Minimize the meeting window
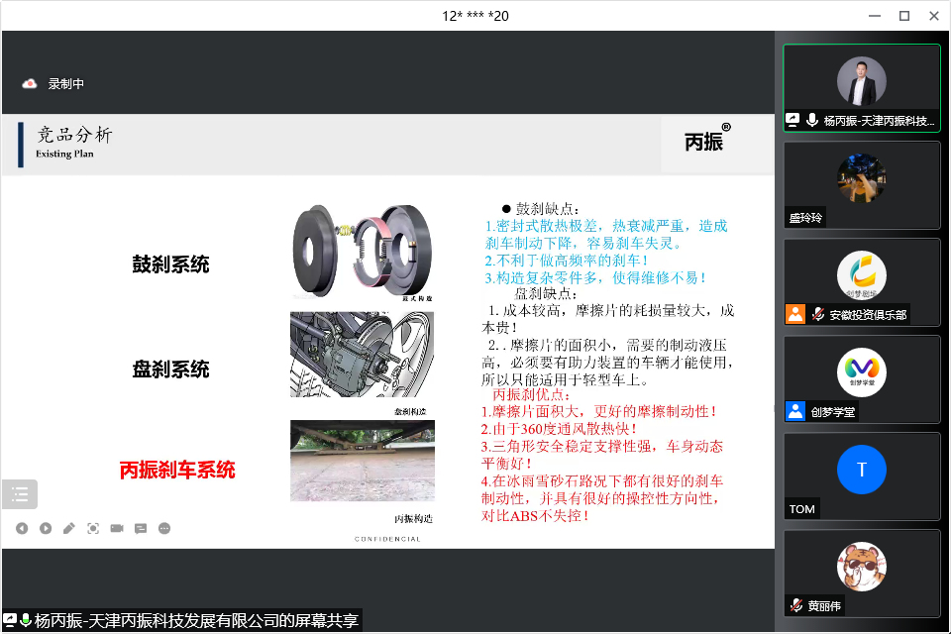The width and height of the screenshot is (951, 634). (875, 17)
